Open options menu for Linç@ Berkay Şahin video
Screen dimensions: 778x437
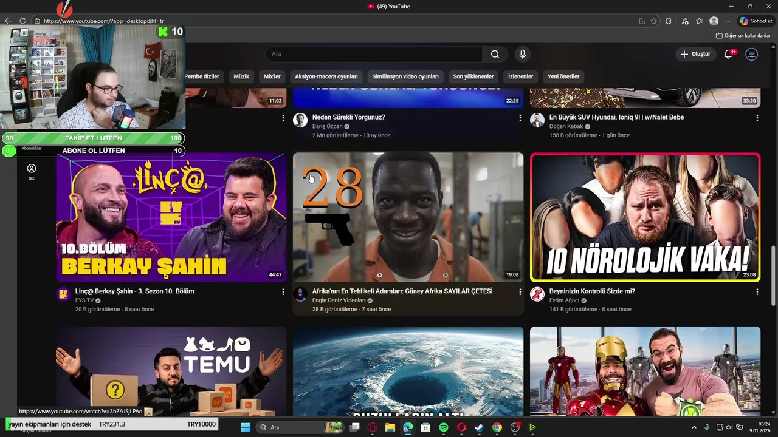click(x=283, y=292)
